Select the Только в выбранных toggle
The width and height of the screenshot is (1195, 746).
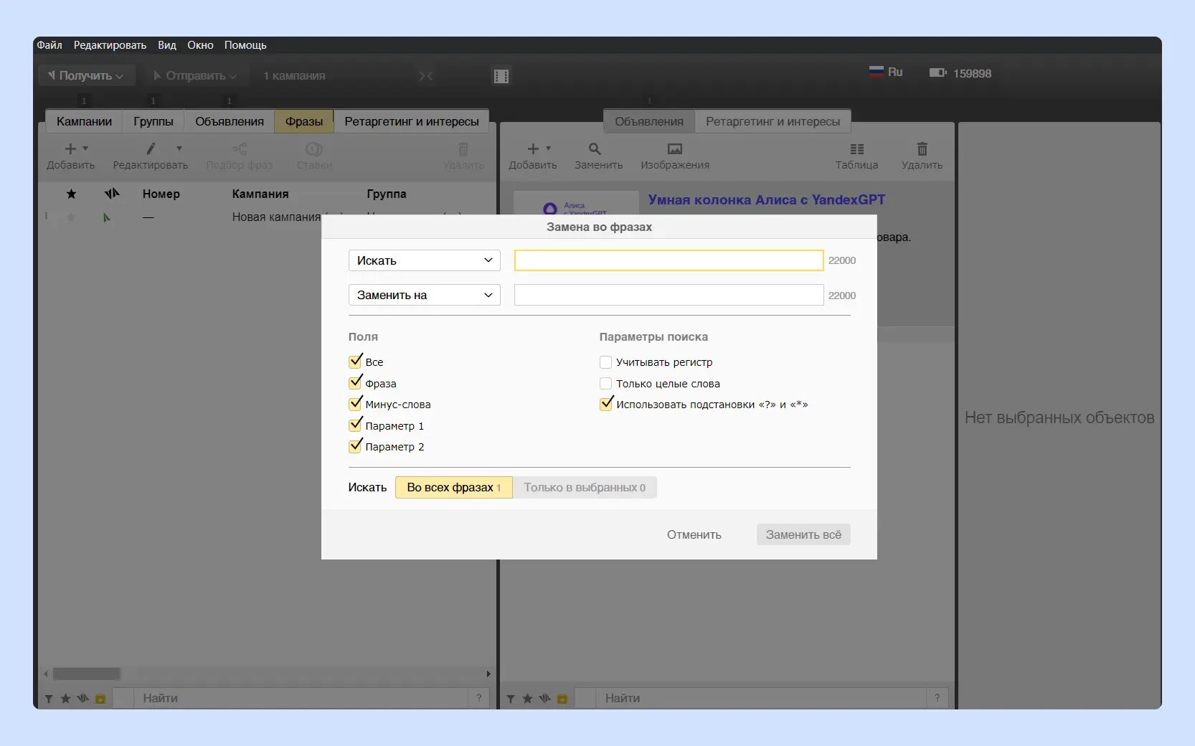(x=585, y=488)
